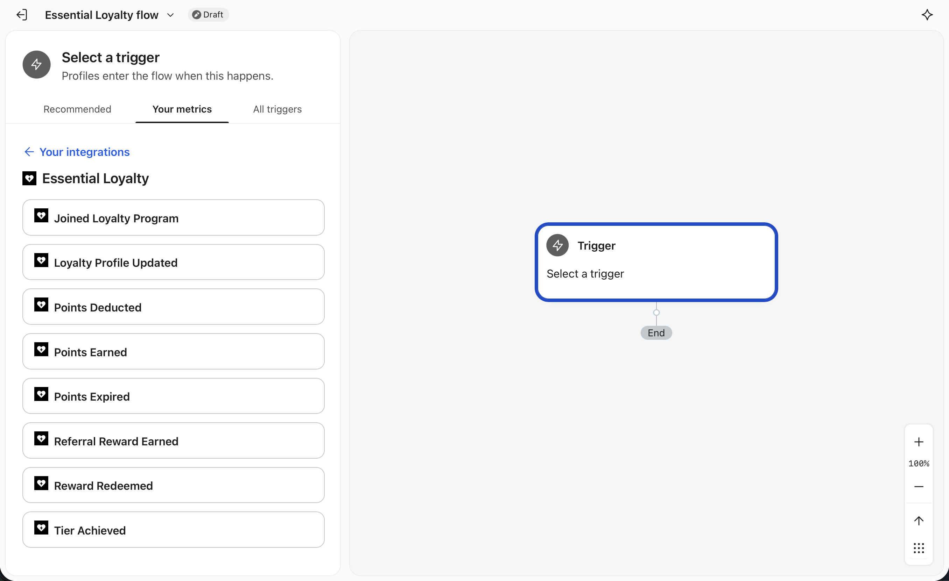949x581 pixels.
Task: Select the Points Deducted trigger
Action: 173,307
